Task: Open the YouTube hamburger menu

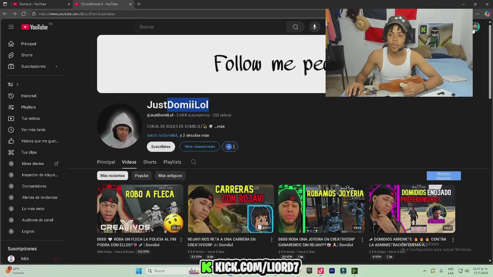Action: pyautogui.click(x=11, y=27)
